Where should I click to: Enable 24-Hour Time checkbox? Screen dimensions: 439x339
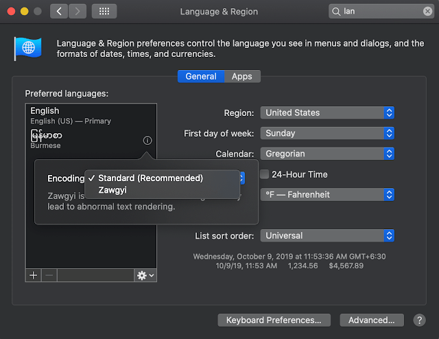click(265, 174)
